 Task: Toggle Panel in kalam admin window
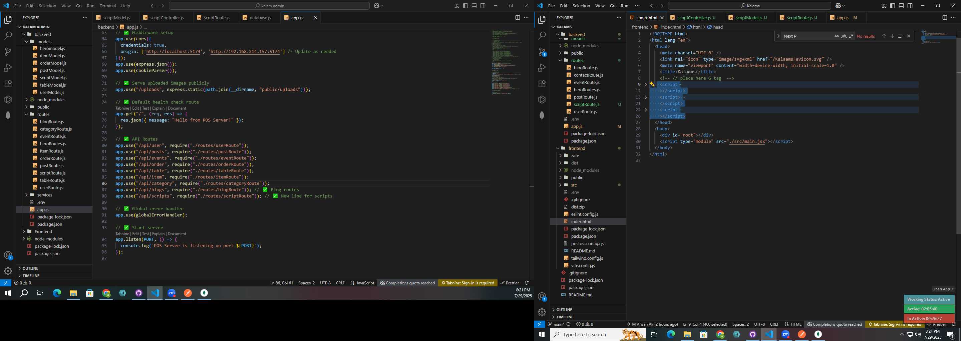pyautogui.click(x=474, y=6)
